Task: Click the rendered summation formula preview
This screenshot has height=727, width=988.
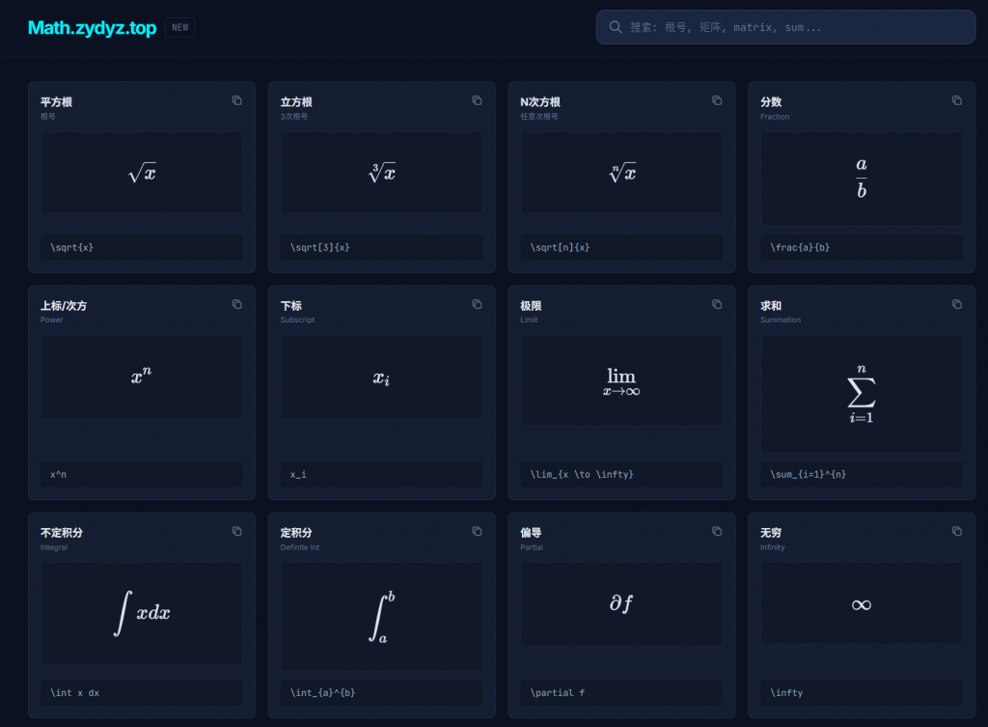Action: tap(861, 394)
